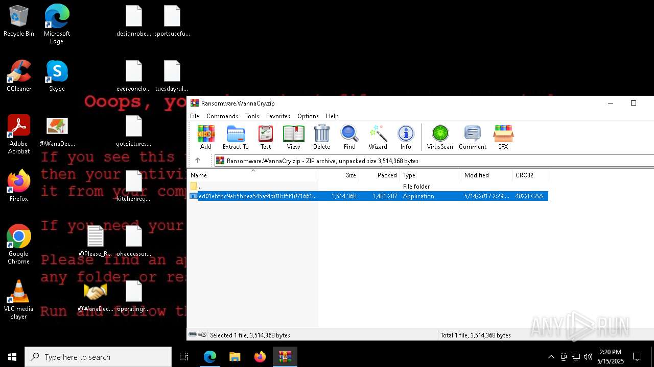
Task: Click the Extract To toolbar icon
Action: click(x=236, y=137)
